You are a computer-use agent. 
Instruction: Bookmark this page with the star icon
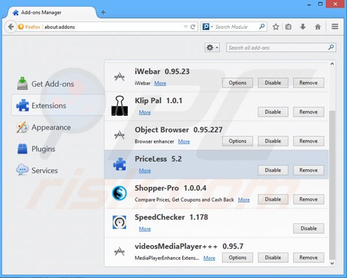click(275, 27)
